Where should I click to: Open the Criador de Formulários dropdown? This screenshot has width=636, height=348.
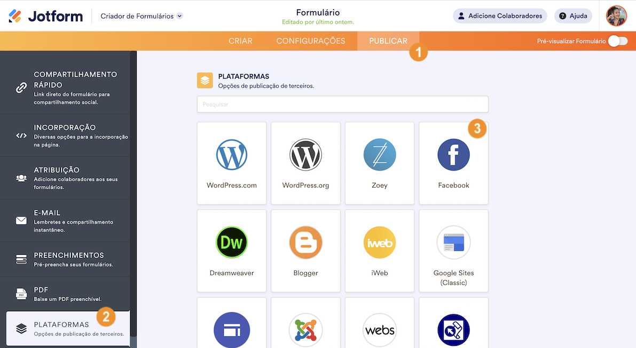tap(142, 16)
